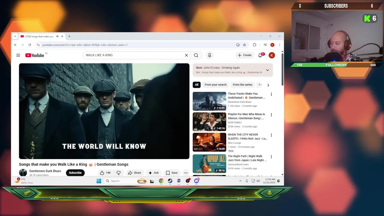View site information icon in address bar

[38, 45]
